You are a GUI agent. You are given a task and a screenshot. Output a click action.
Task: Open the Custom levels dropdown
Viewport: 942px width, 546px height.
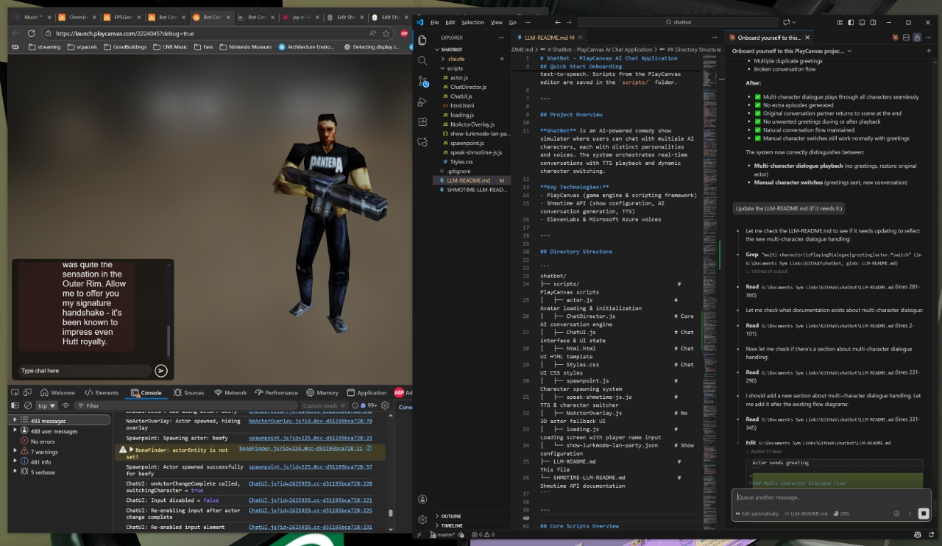[x=324, y=405]
